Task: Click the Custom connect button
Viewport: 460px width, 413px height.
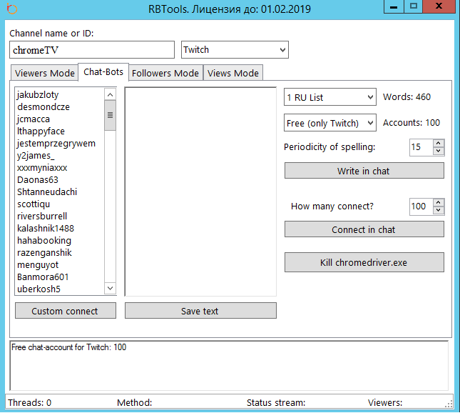Action: click(65, 311)
